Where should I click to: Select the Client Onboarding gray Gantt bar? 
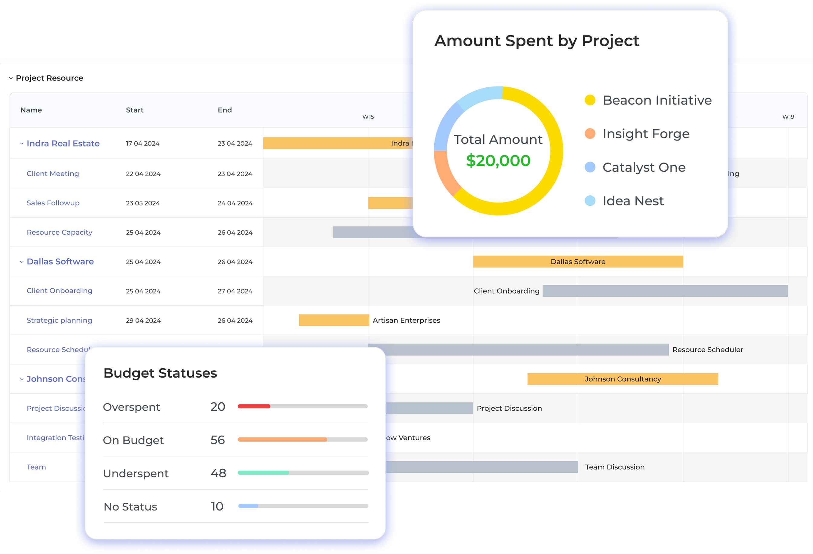[665, 291]
